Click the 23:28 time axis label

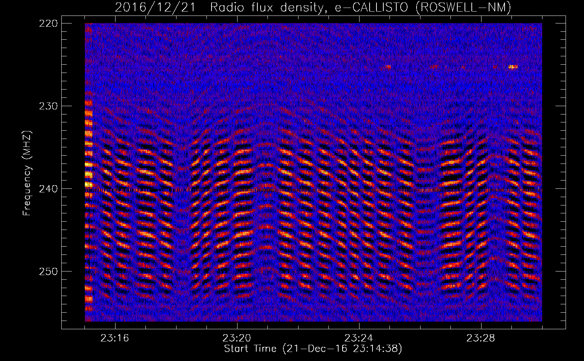[481, 338]
